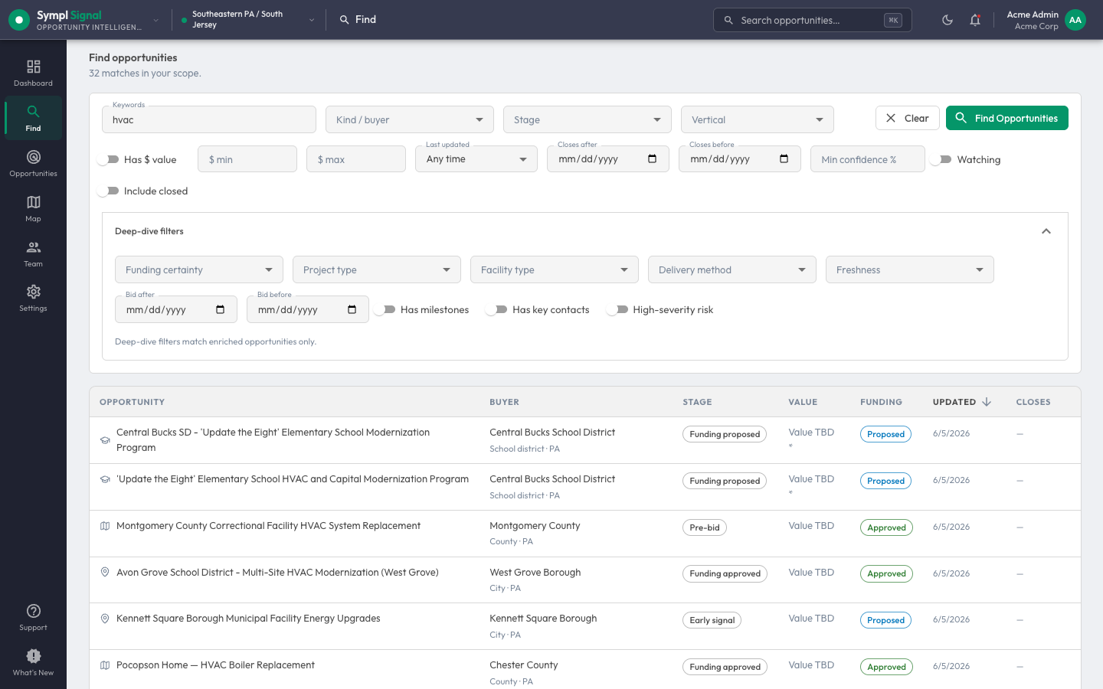This screenshot has width=1103, height=689.
Task: Open the Find tab in top bar
Action: click(x=358, y=20)
